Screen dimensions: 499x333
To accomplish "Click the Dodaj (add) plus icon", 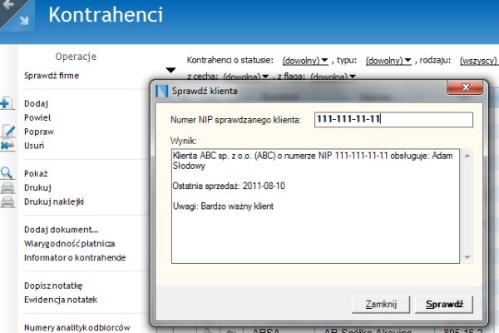I will click(5, 103).
